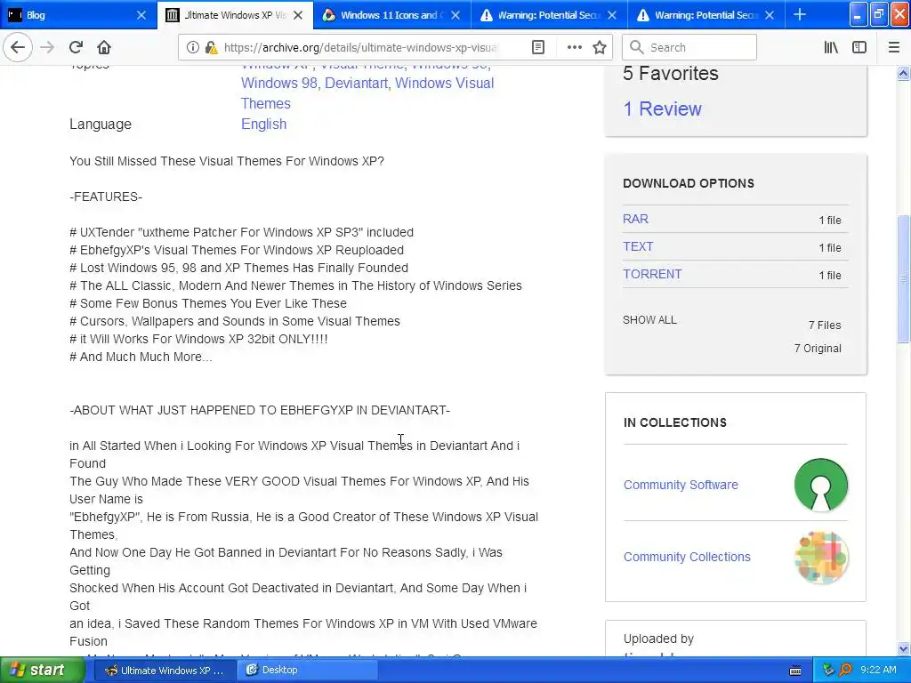
Task: Download the RAR file option
Action: (x=635, y=219)
